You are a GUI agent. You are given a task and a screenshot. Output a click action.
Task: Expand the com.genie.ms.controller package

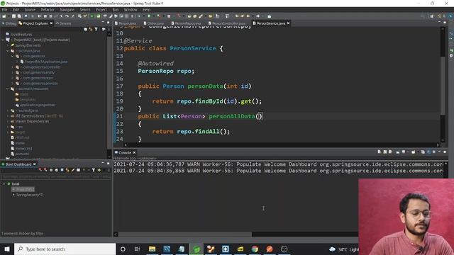[13, 67]
